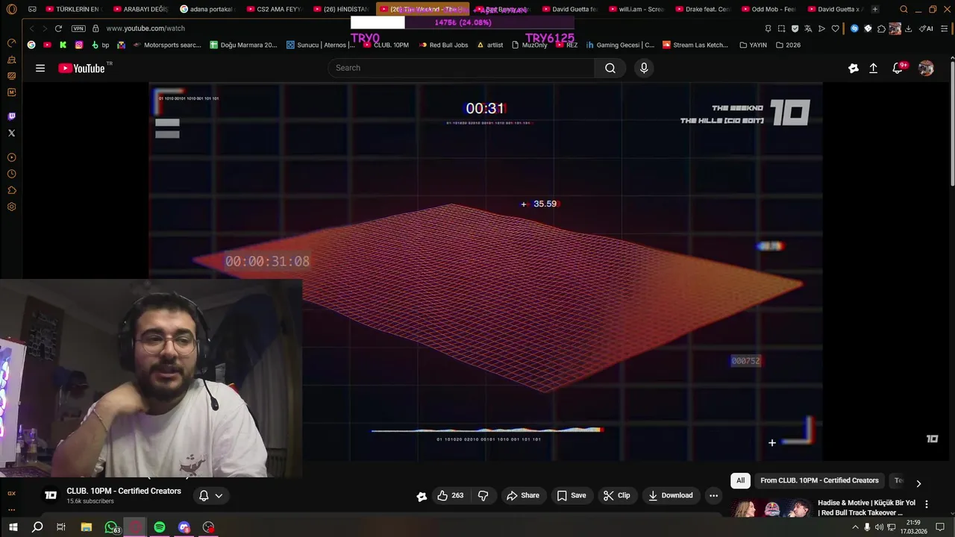Open Extensions cube icon in Opera sidebar
This screenshot has width=955, height=537.
click(x=11, y=190)
